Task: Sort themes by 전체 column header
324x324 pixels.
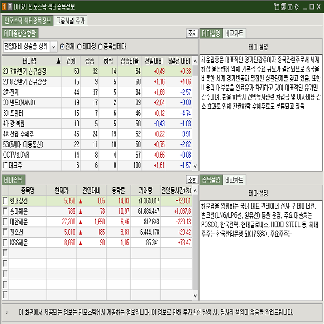Action: coord(71,61)
